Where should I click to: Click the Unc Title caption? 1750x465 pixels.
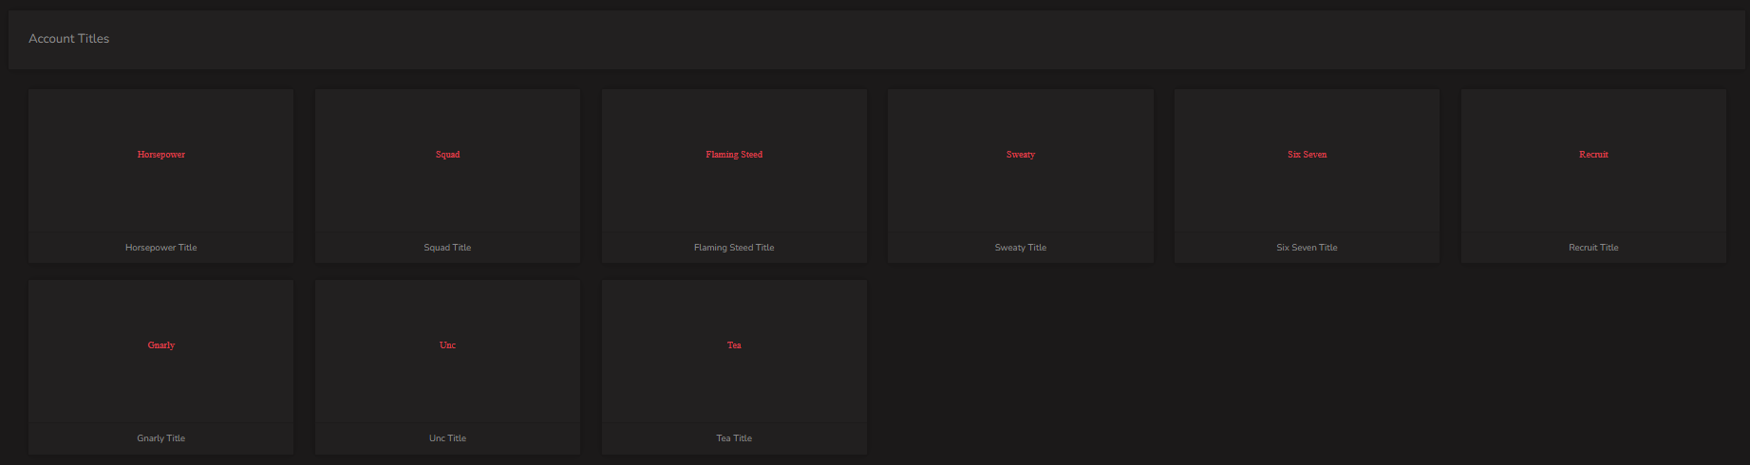coord(447,438)
